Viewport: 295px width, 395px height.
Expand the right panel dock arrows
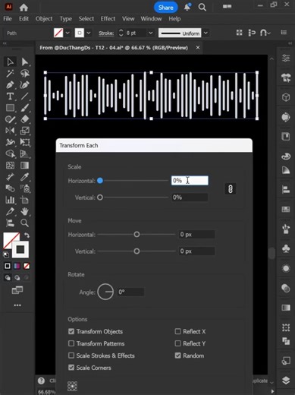[x=290, y=43]
